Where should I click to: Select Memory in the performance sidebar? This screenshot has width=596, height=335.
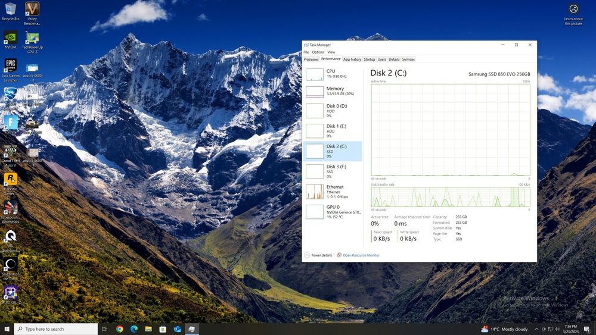(333, 91)
